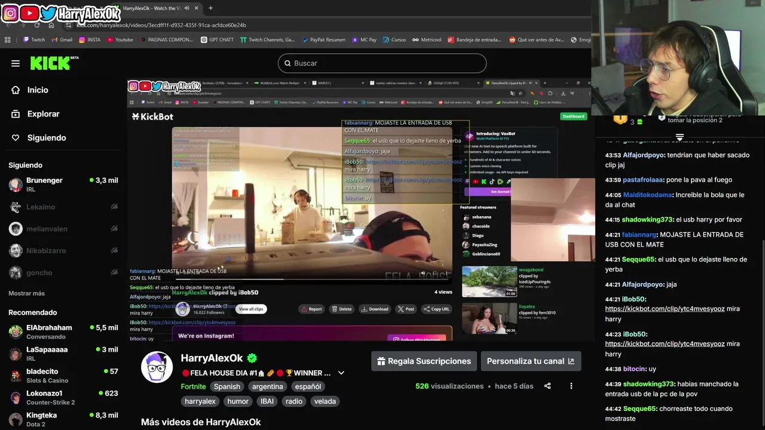Click View all clips button
The image size is (765, 430).
click(251, 309)
